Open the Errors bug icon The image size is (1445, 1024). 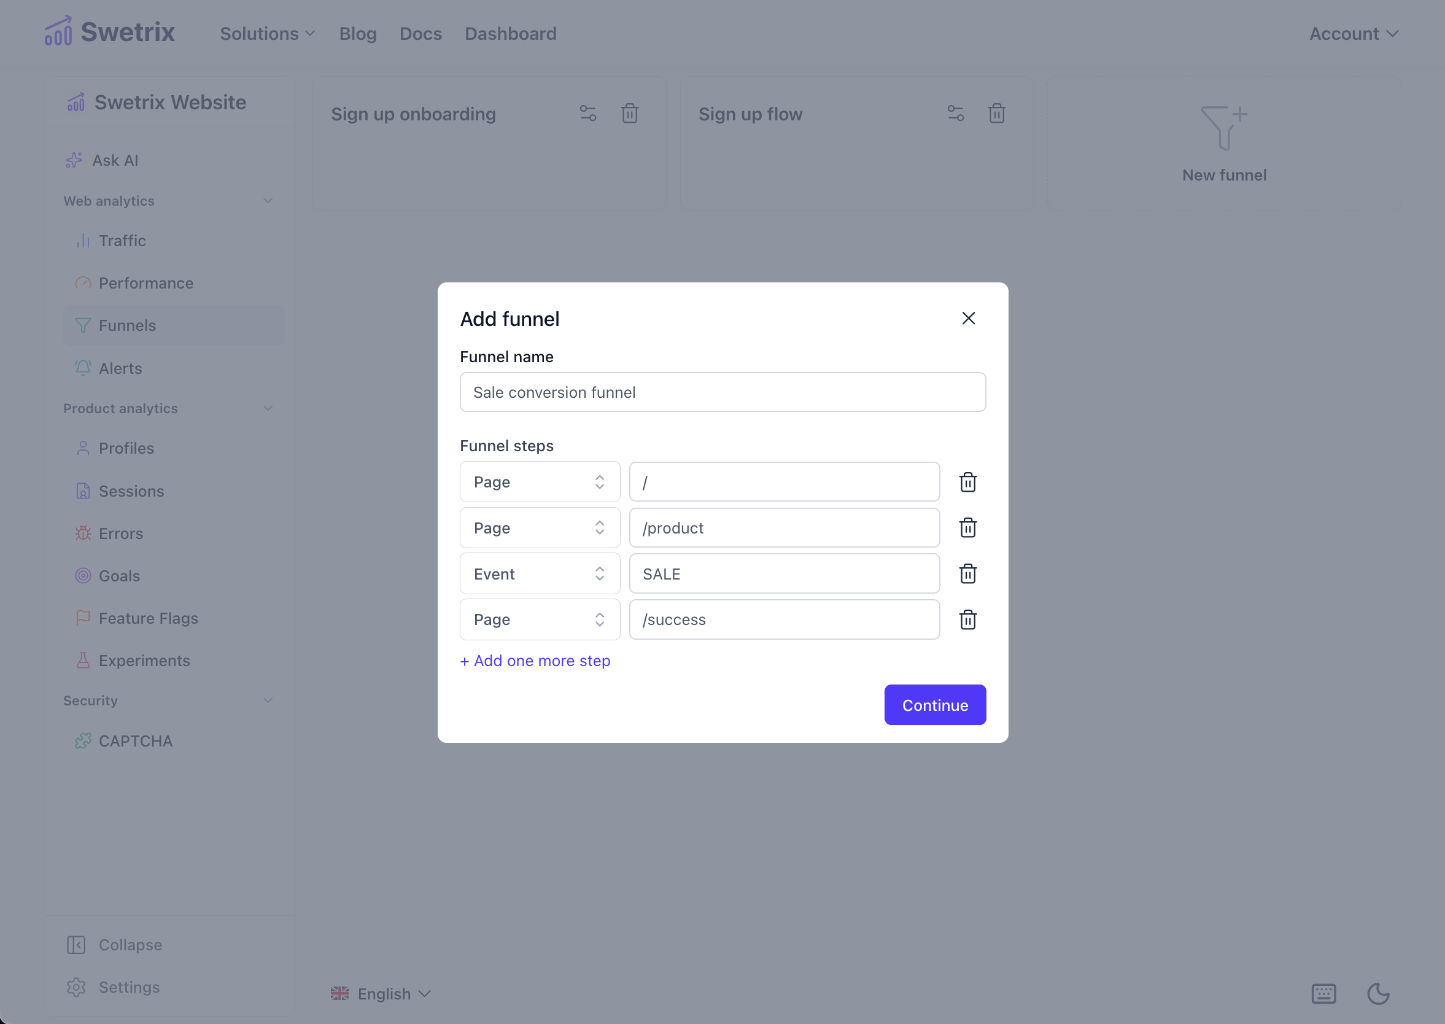(83, 533)
